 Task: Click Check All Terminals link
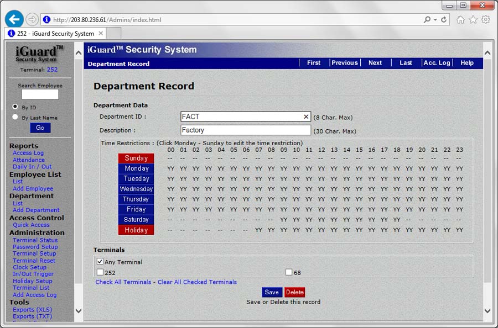pos(123,282)
